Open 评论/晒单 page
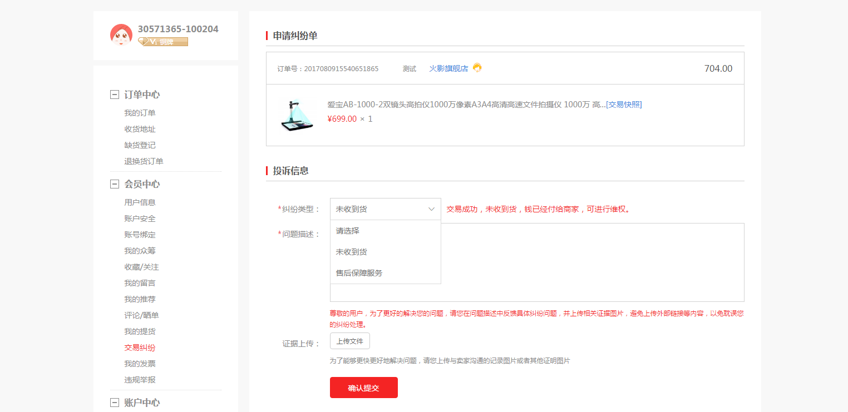This screenshot has height=412, width=848. click(x=141, y=315)
